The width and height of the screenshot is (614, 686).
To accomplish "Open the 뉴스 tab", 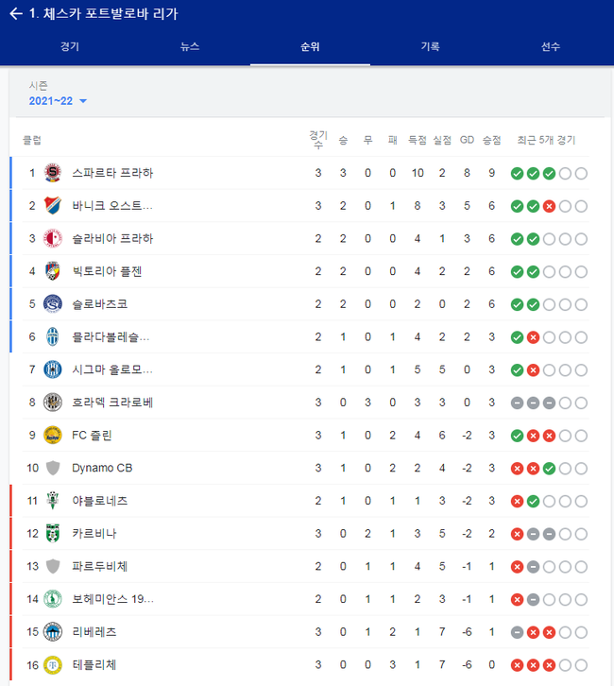I will point(190,46).
